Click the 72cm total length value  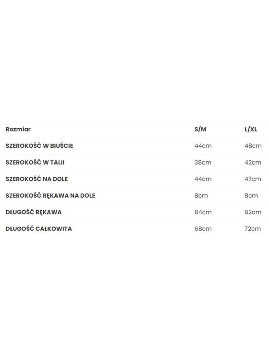(253, 229)
